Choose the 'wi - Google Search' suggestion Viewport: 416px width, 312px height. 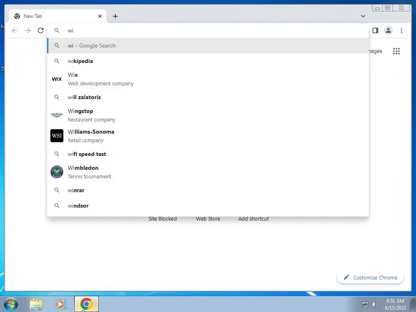[x=208, y=45]
